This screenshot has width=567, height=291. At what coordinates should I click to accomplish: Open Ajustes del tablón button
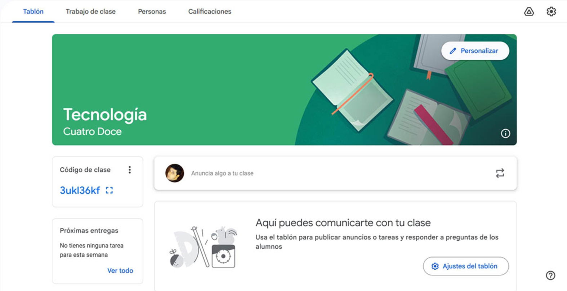(x=466, y=266)
